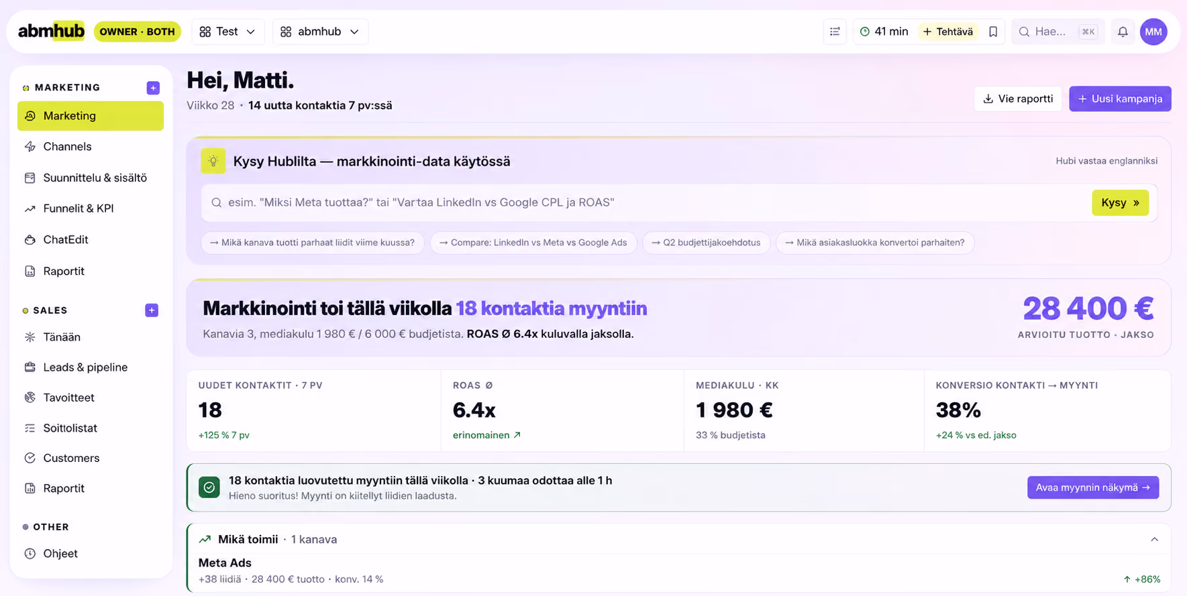Add a new Marketing section item
The height and width of the screenshot is (596, 1187).
[x=153, y=88]
